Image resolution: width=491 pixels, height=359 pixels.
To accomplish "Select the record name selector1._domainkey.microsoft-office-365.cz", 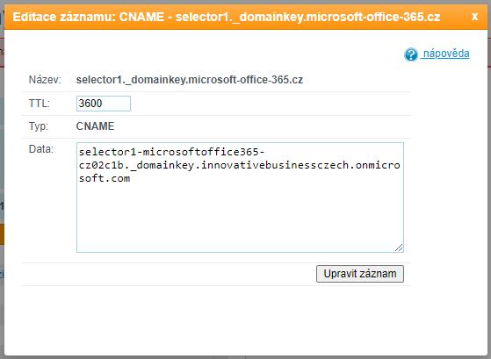I will [x=190, y=80].
